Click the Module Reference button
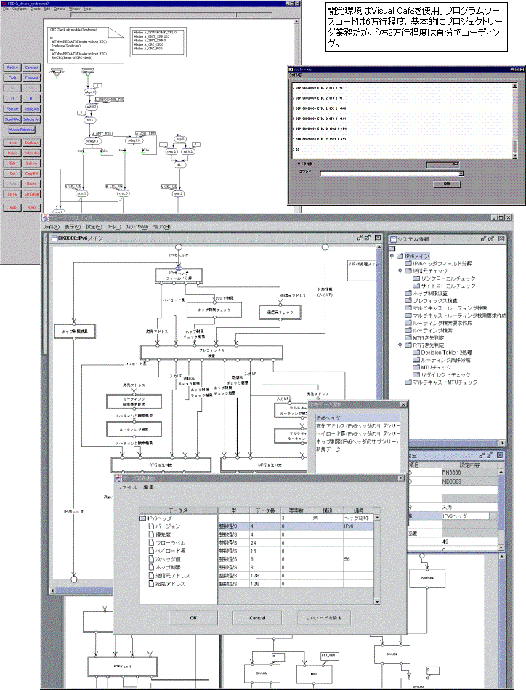Viewport: 526px width, 690px height. click(x=22, y=129)
